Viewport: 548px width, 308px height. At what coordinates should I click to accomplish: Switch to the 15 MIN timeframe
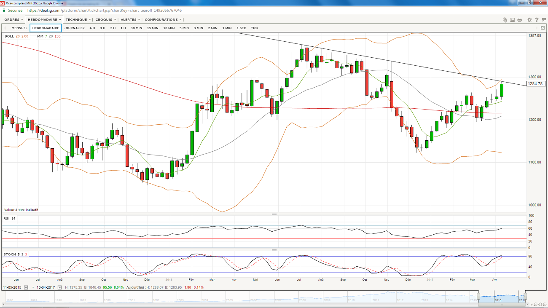coord(153,28)
